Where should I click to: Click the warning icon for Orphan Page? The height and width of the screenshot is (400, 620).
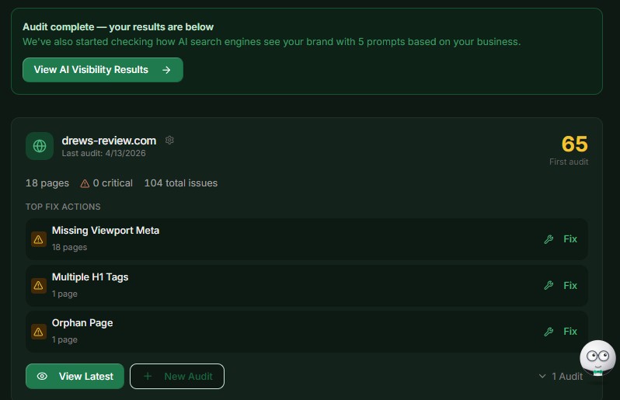[x=38, y=332]
